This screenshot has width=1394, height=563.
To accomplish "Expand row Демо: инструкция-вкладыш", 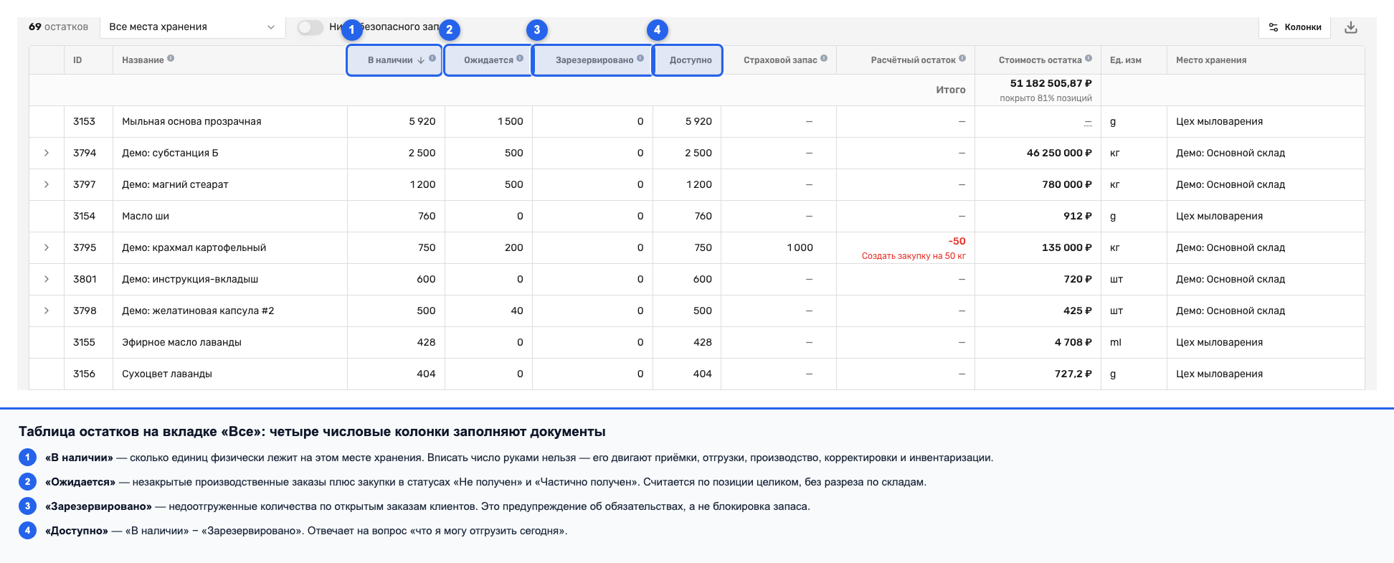I will [x=47, y=279].
